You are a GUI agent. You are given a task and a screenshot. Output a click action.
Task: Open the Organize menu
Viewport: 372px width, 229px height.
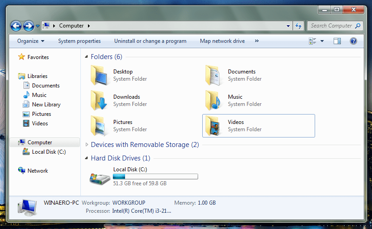point(31,41)
